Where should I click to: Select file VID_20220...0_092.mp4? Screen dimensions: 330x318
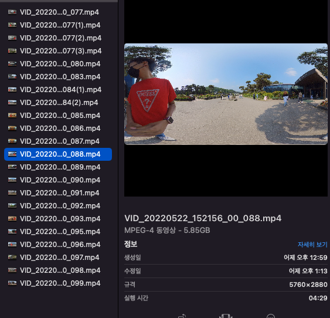(x=58, y=206)
